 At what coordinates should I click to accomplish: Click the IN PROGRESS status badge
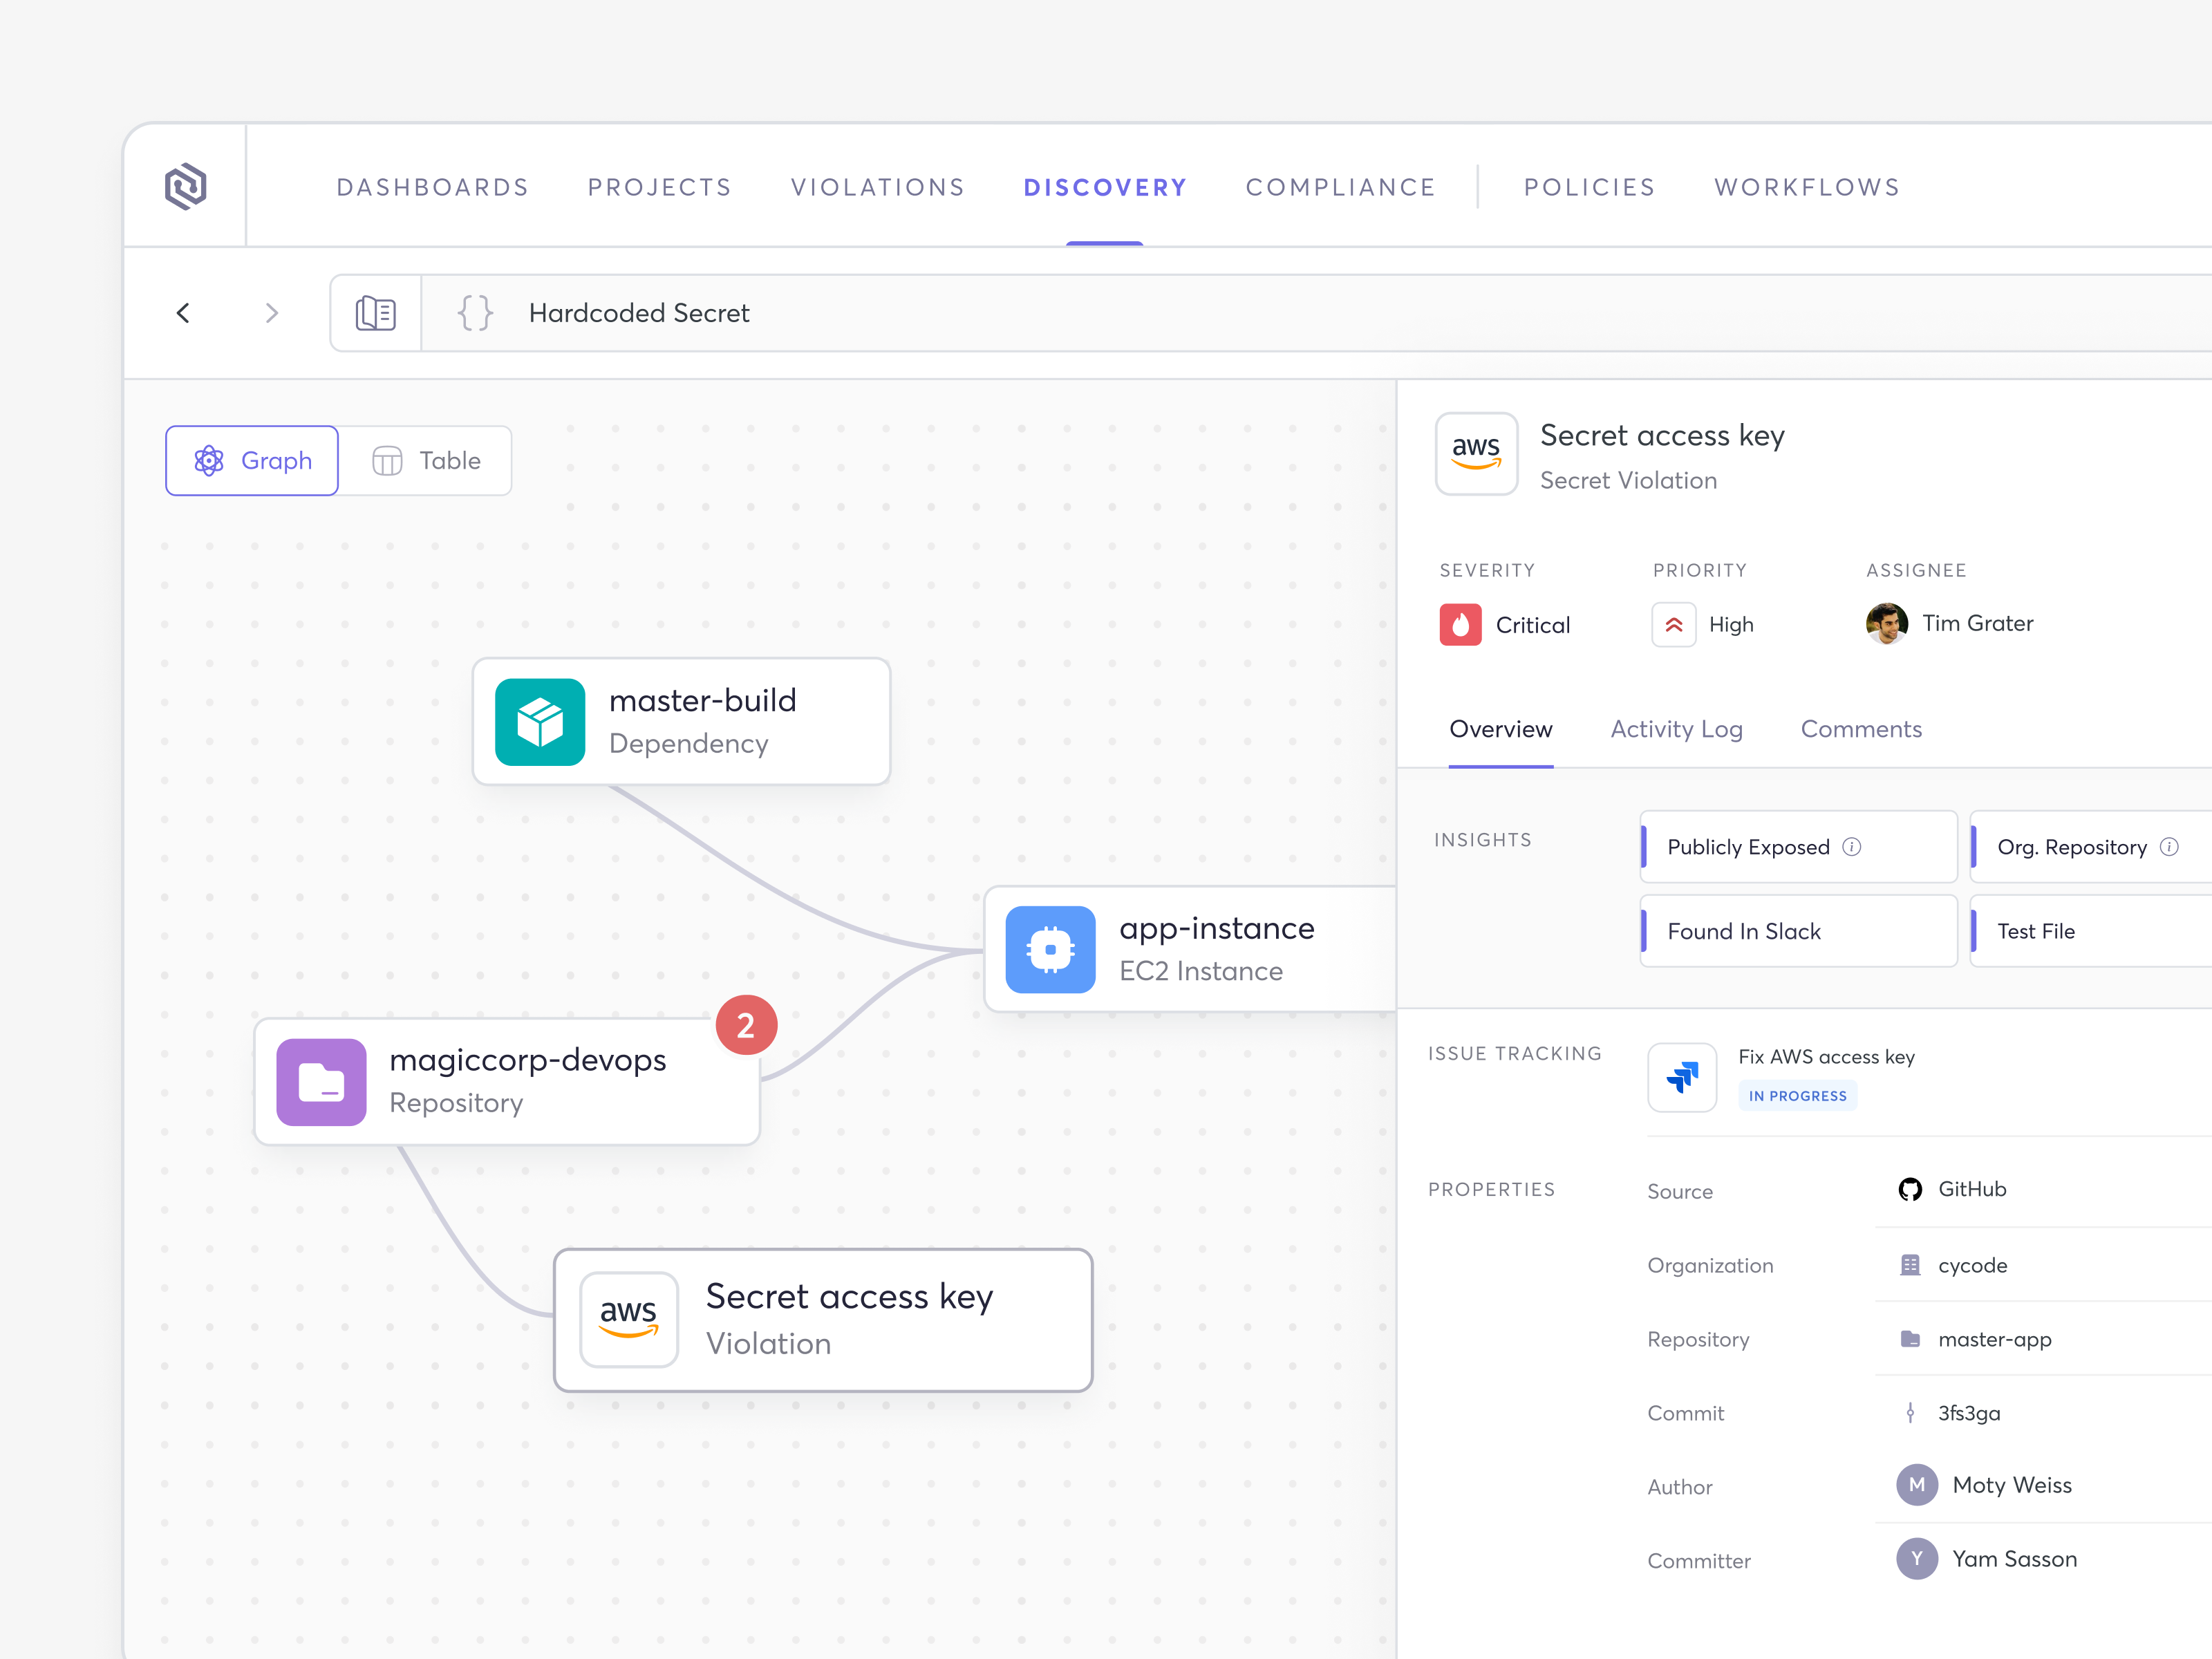[1797, 1095]
